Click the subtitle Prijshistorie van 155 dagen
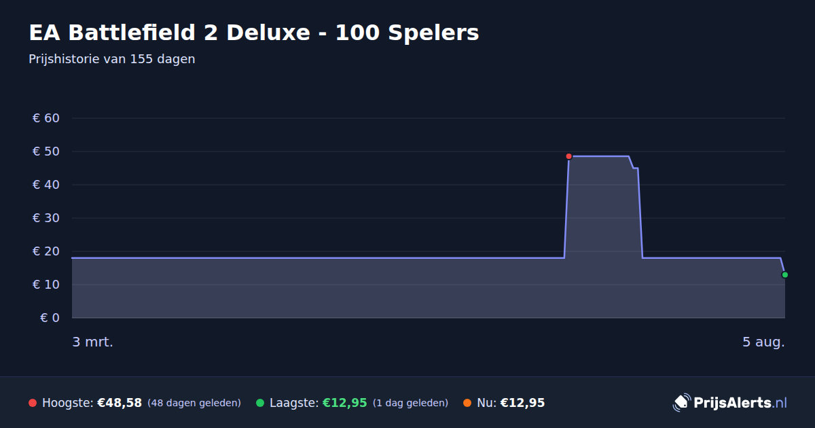This screenshot has height=428, width=815. coord(112,59)
